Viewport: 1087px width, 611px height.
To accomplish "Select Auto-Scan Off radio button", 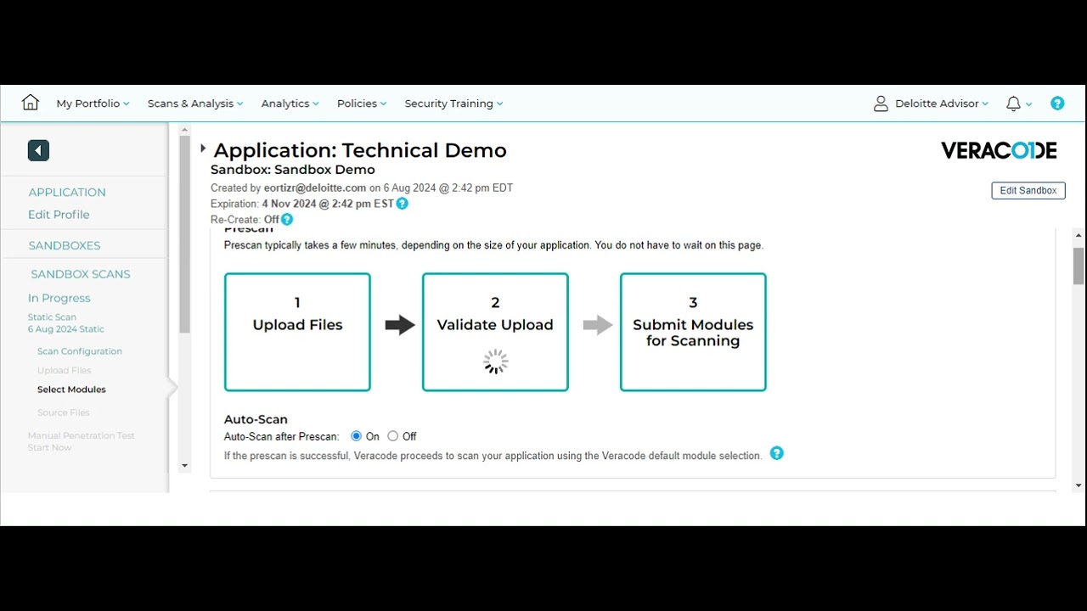I will tap(392, 436).
